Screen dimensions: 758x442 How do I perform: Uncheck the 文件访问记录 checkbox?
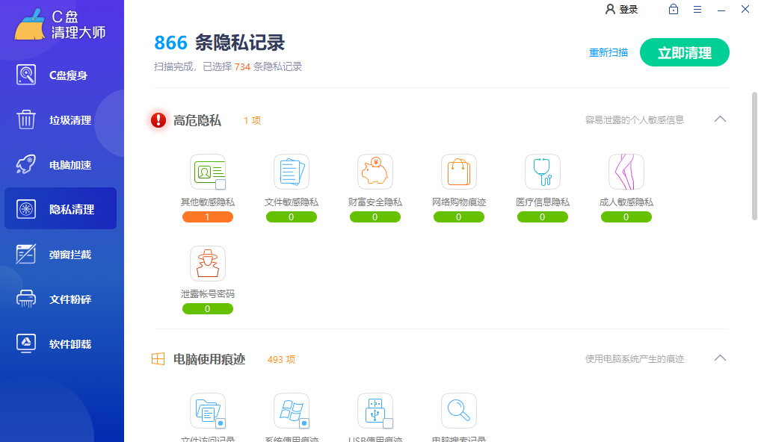pyautogui.click(x=221, y=423)
